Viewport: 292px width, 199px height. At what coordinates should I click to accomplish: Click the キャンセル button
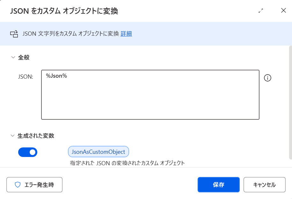[x=265, y=185]
